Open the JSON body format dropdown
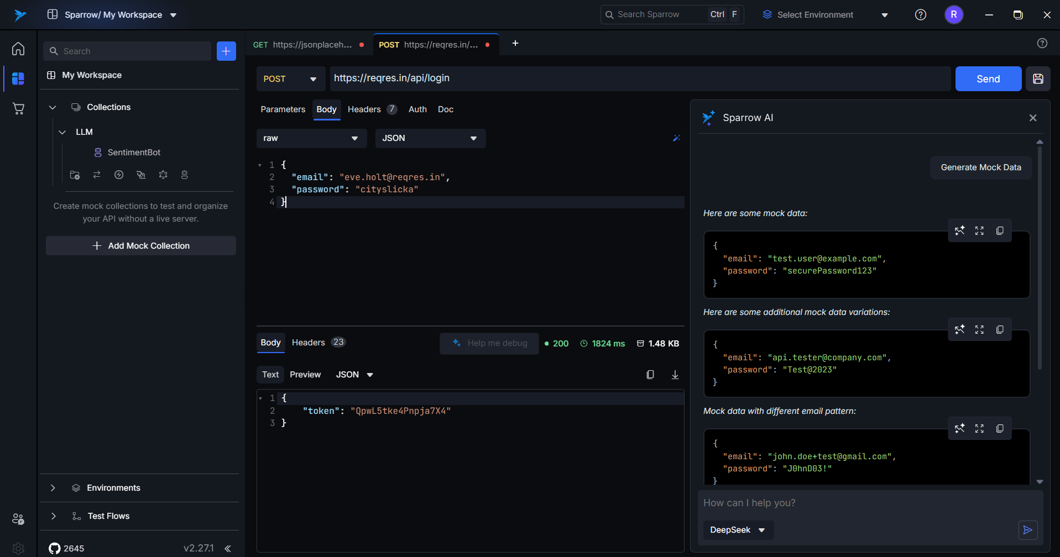Image resolution: width=1060 pixels, height=557 pixels. [x=431, y=138]
